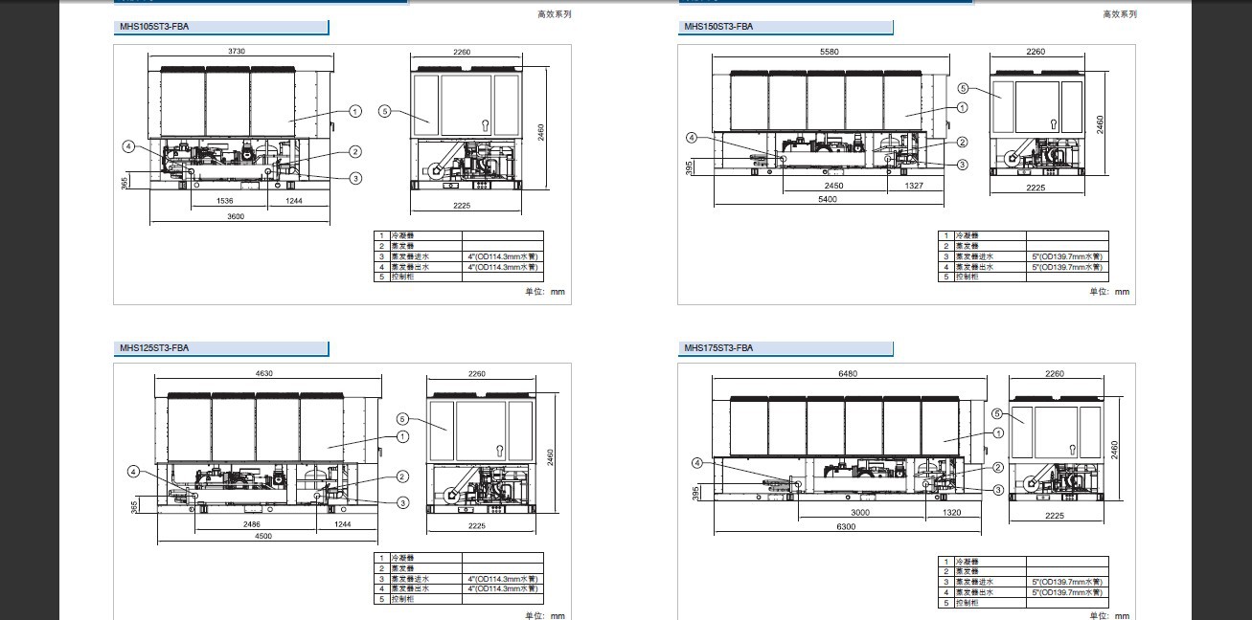
Task: Click callout circle 4 in MHS125ST3-FBA drawing
Action: tap(134, 471)
